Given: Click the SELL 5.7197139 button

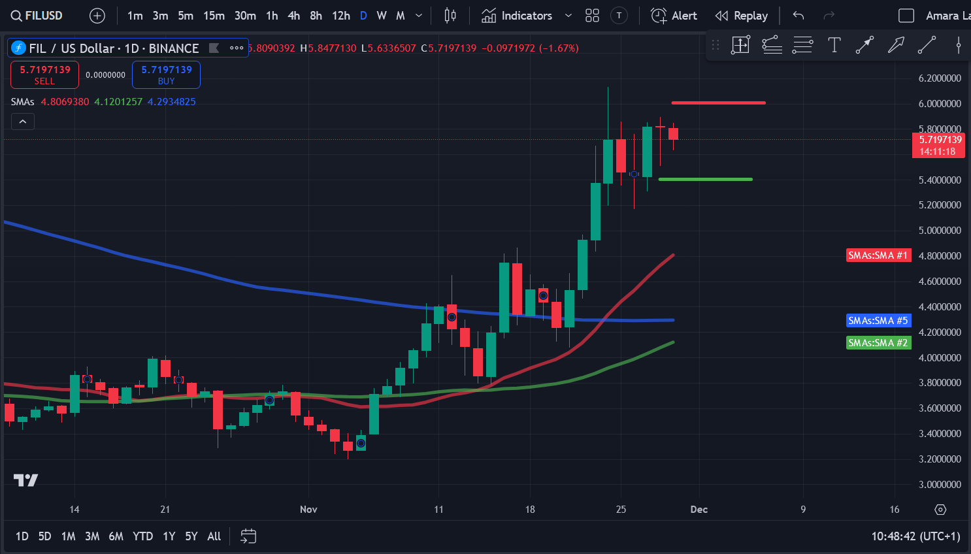Looking at the screenshot, I should click(x=44, y=74).
